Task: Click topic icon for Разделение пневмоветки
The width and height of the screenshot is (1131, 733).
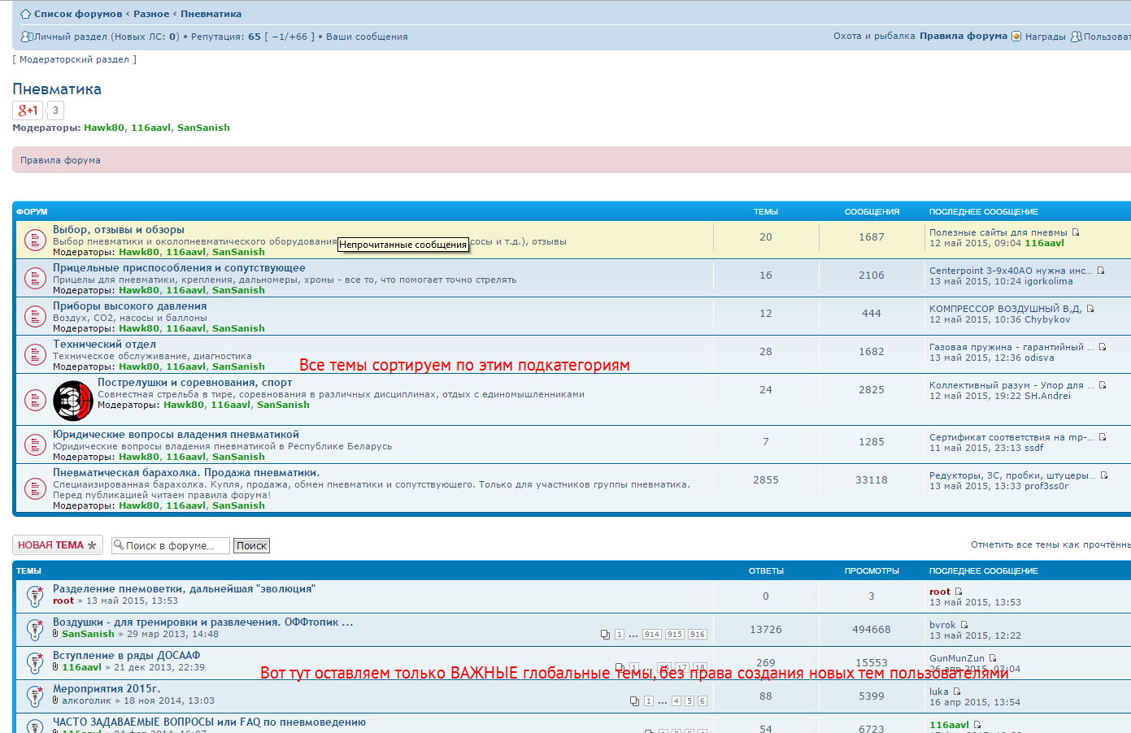Action: (x=35, y=596)
